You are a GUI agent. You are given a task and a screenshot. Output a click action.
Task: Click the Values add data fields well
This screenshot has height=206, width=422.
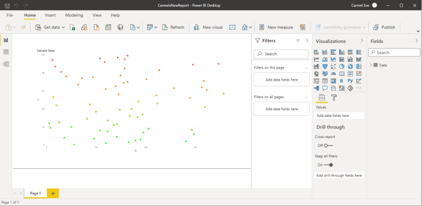point(339,115)
